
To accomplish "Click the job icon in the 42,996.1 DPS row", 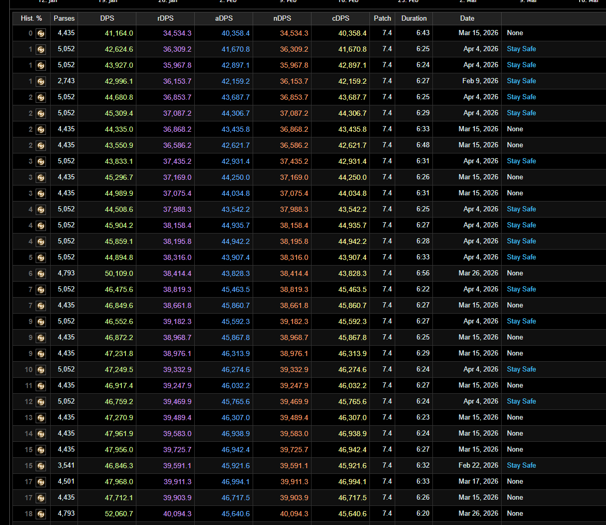I will (x=41, y=82).
